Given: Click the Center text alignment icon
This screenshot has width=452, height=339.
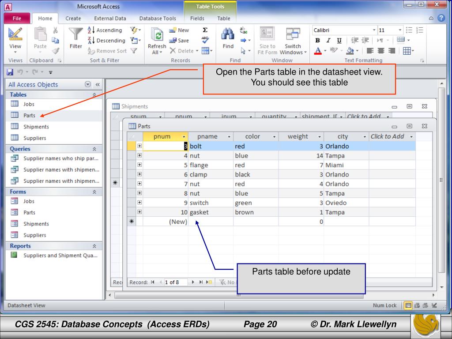Looking at the screenshot, I should click(381, 51).
